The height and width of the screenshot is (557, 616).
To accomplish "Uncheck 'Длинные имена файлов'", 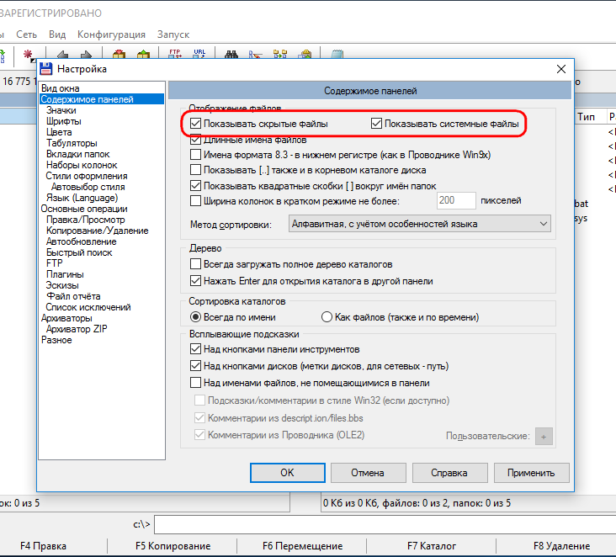I will [195, 140].
